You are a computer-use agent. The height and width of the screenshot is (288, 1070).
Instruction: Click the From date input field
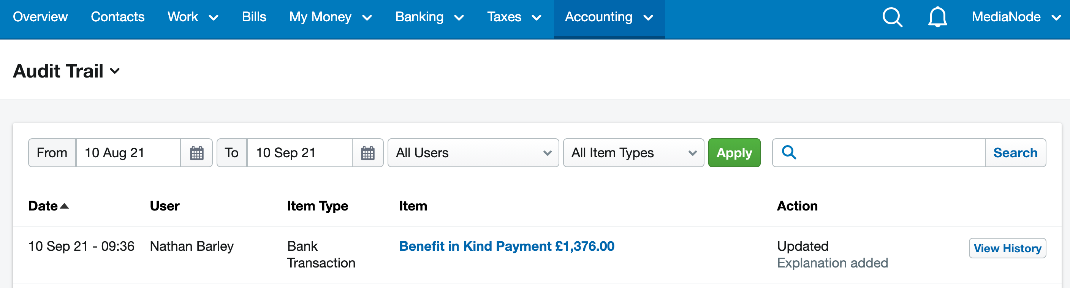tap(128, 153)
